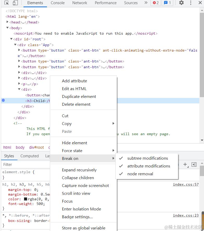Image resolution: width=204 pixels, height=231 pixels.
Task: Toggle the device toolbar icon
Action: (15, 3)
